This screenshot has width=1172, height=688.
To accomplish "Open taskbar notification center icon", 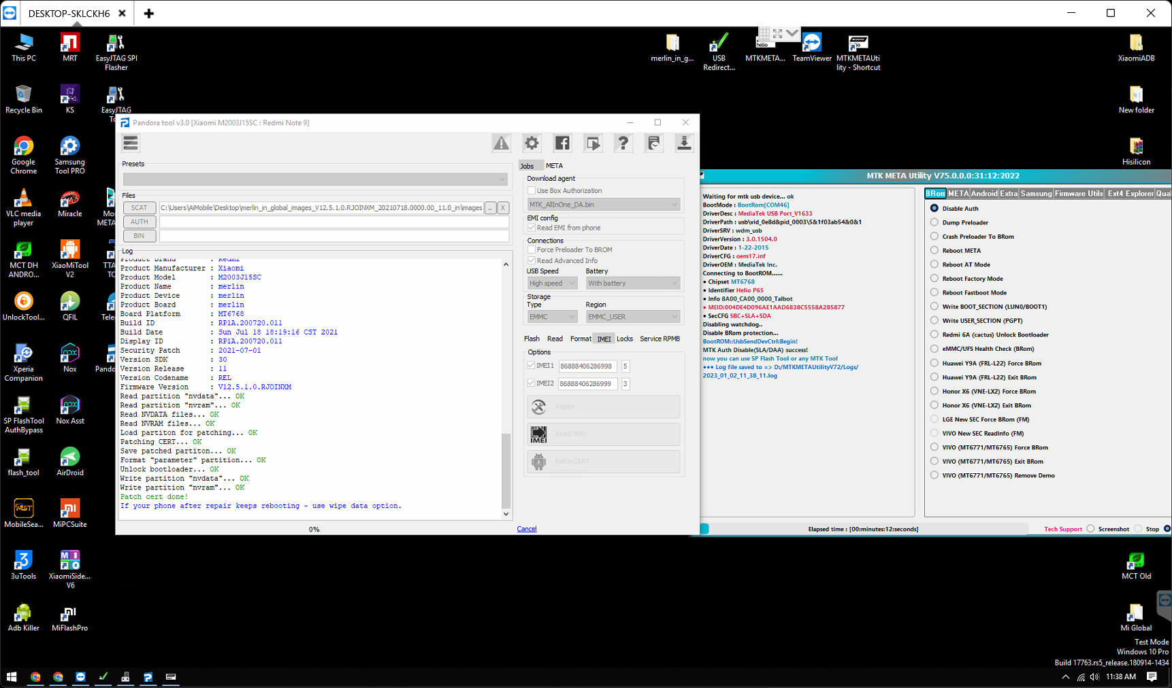I will click(1152, 677).
